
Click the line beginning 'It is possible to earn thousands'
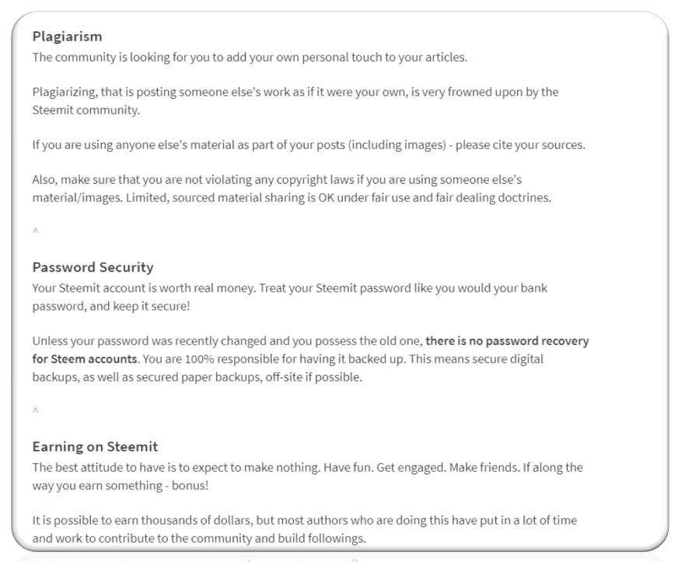[305, 521]
